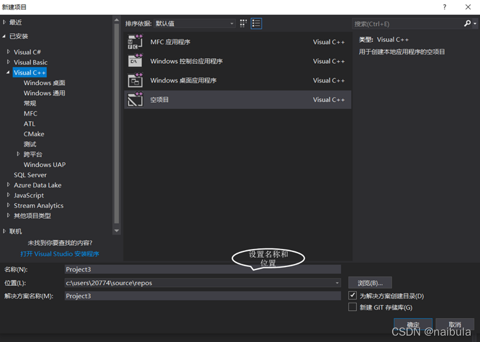The height and width of the screenshot is (342, 480).
Task: Expand the Stream Analytics node
Action: 9,206
